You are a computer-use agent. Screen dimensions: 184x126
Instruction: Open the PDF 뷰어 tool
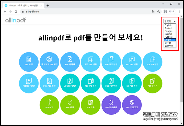point(29,62)
